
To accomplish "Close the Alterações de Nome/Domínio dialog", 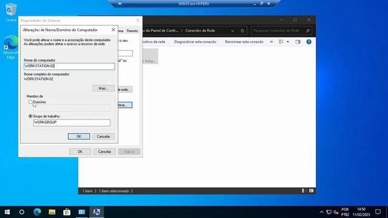I will click(113, 30).
